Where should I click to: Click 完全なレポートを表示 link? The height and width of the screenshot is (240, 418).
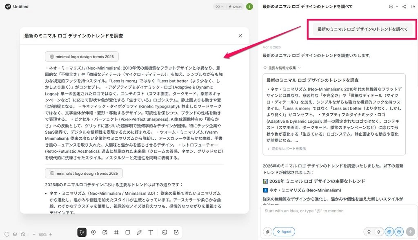point(286,149)
